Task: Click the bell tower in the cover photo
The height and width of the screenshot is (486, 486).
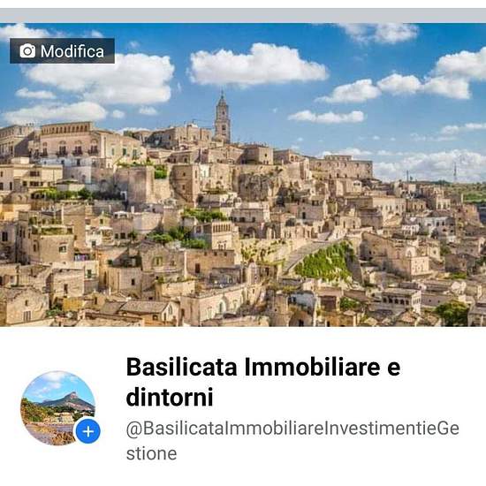Action: click(223, 118)
